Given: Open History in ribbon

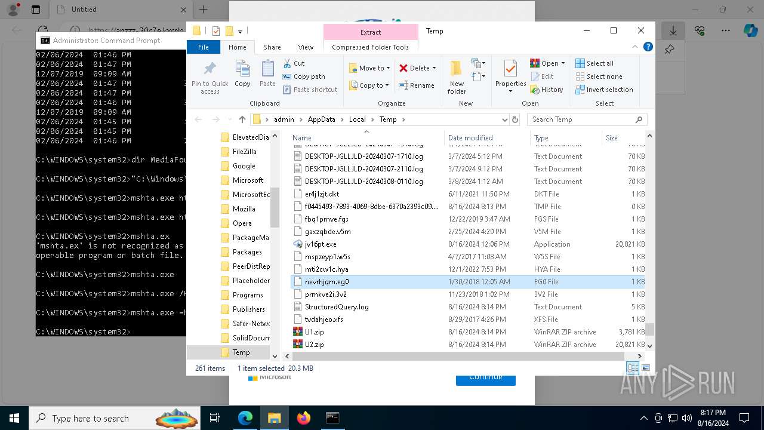Looking at the screenshot, I should (x=546, y=90).
